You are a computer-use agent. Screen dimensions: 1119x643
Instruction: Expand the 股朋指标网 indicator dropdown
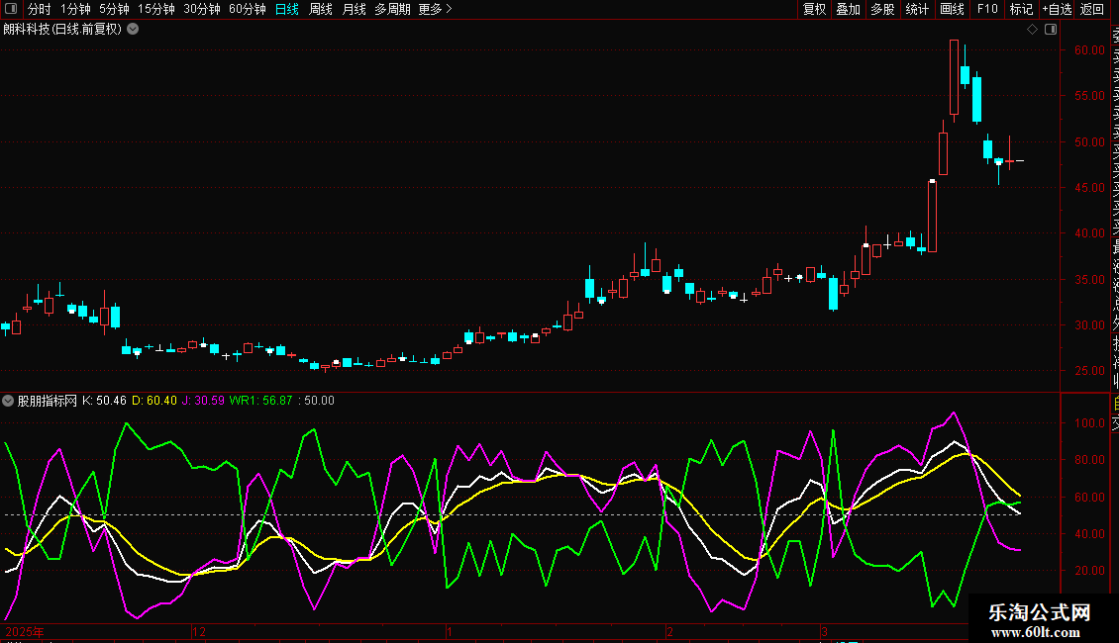[x=9, y=401]
